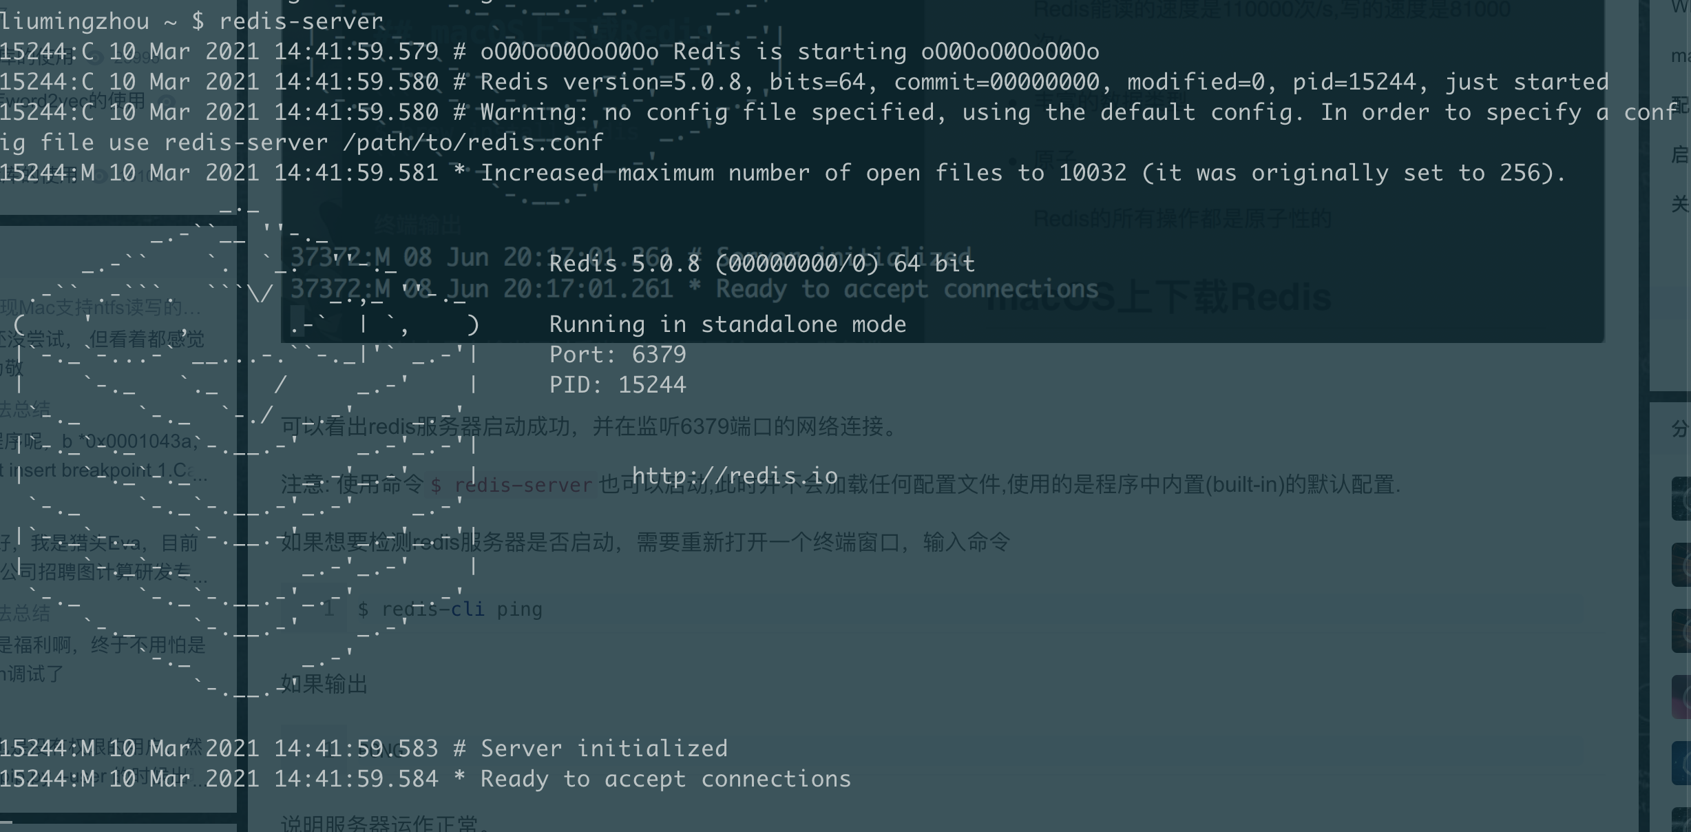Open the pink-toned column thumbnail in right sidebar

[x=1681, y=697]
